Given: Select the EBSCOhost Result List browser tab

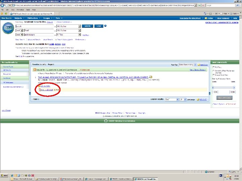Looking at the screenshot, I should tap(32, 14).
